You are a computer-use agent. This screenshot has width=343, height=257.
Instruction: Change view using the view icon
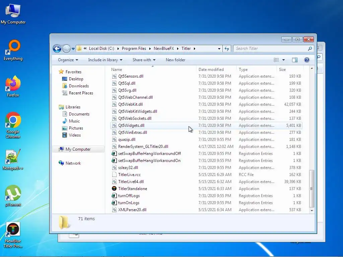coord(276,60)
